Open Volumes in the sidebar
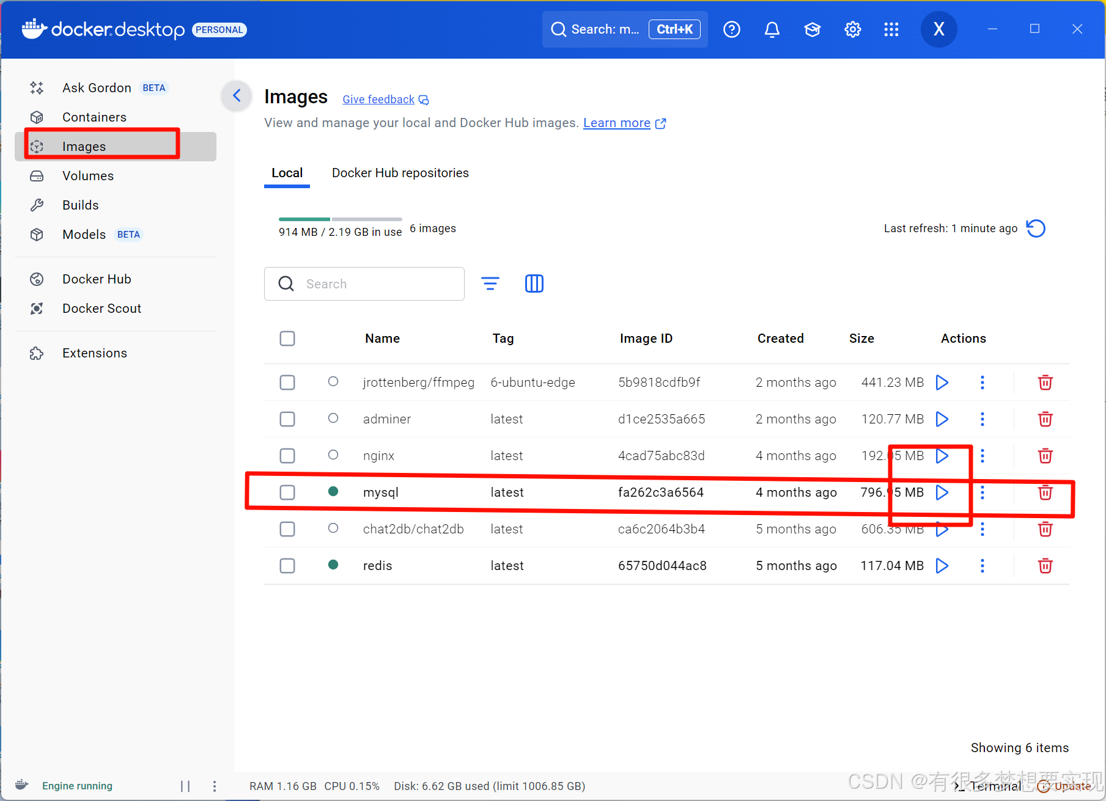This screenshot has height=801, width=1106. click(x=116, y=176)
